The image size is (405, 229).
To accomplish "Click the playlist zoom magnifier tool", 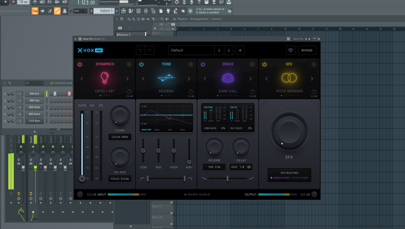I will [162, 19].
